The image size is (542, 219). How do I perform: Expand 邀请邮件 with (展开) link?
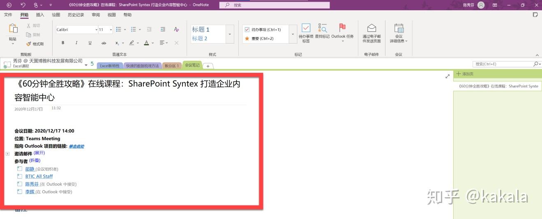39,153
